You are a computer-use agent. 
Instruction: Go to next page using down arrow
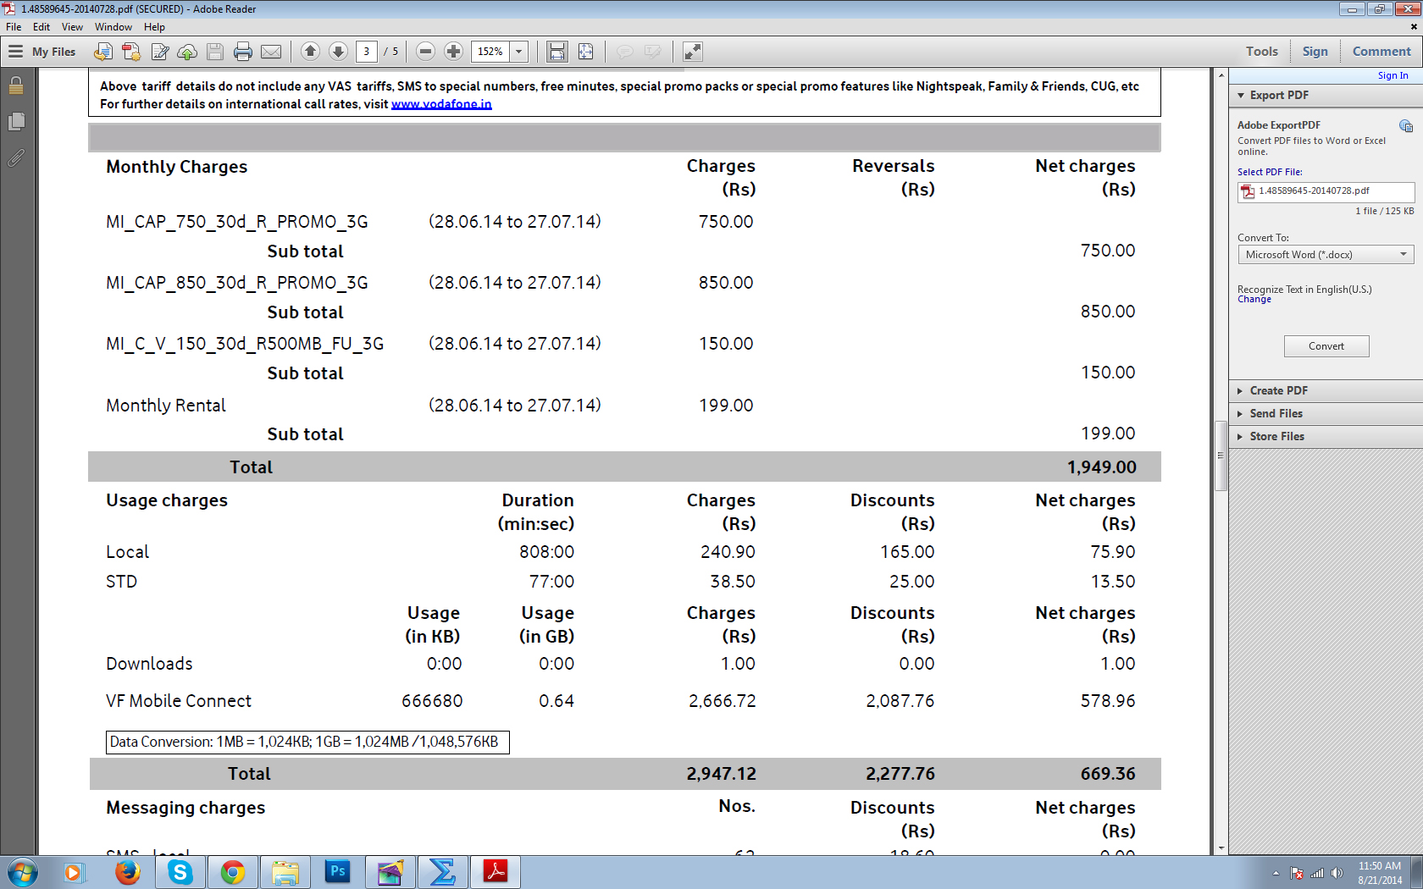(x=338, y=52)
